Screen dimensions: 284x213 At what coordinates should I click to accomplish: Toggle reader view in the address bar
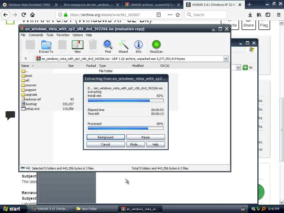pyautogui.click(x=158, y=15)
